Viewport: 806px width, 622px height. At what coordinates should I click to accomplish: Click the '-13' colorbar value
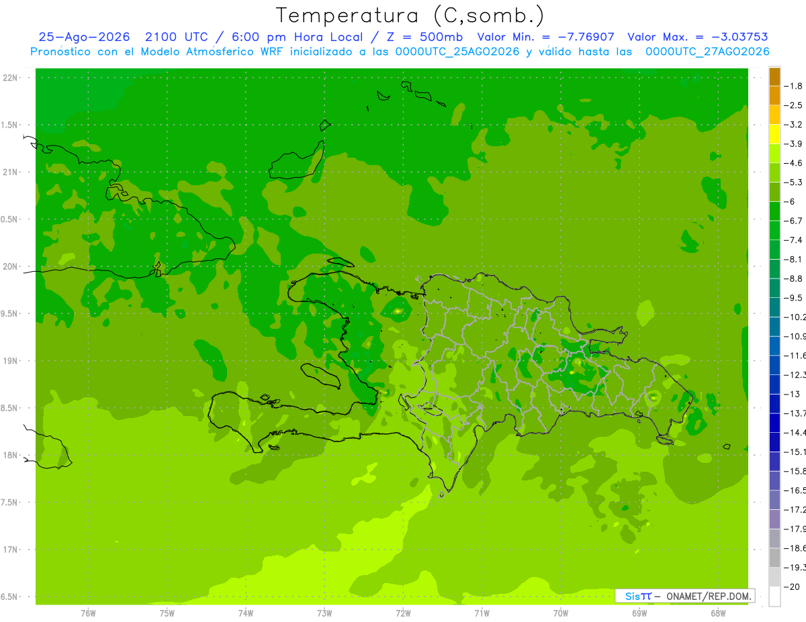coord(793,395)
